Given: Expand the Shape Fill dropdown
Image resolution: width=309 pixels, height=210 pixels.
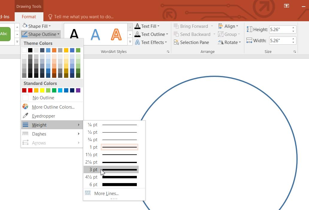Looking at the screenshot, I should coord(50,26).
